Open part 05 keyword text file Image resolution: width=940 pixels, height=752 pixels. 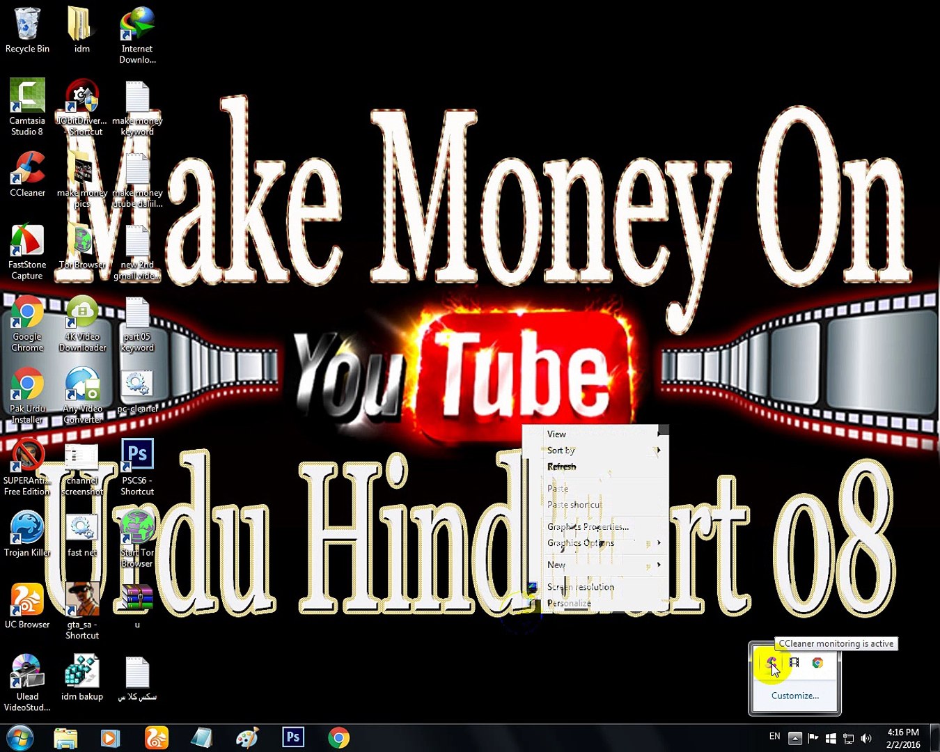137,324
